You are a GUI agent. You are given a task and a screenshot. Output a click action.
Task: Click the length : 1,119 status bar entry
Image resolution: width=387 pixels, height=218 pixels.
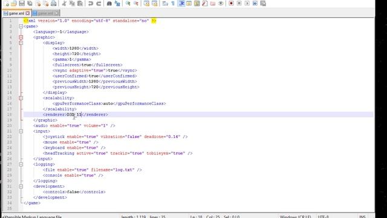pos(133,216)
